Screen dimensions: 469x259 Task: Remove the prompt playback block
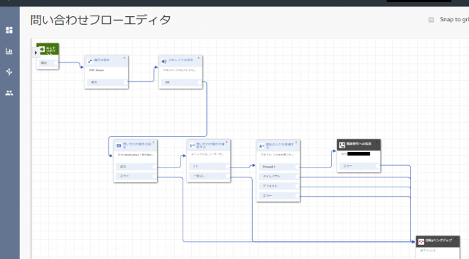(x=198, y=58)
